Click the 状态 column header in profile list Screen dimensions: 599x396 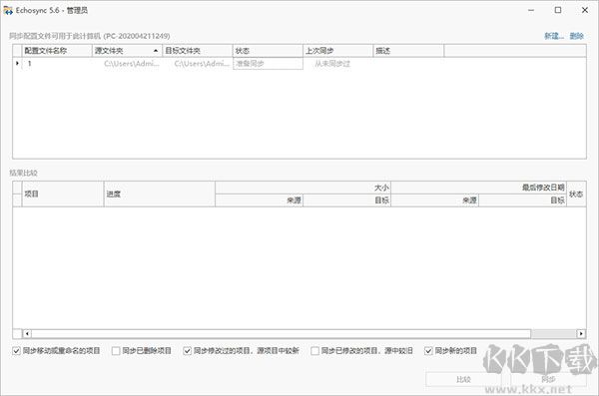coord(268,51)
